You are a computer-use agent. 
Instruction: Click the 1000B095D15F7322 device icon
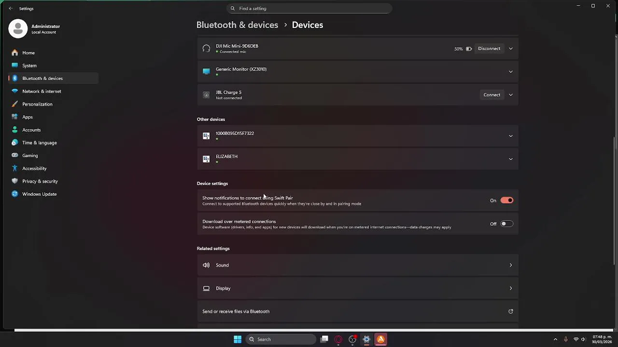tap(206, 136)
